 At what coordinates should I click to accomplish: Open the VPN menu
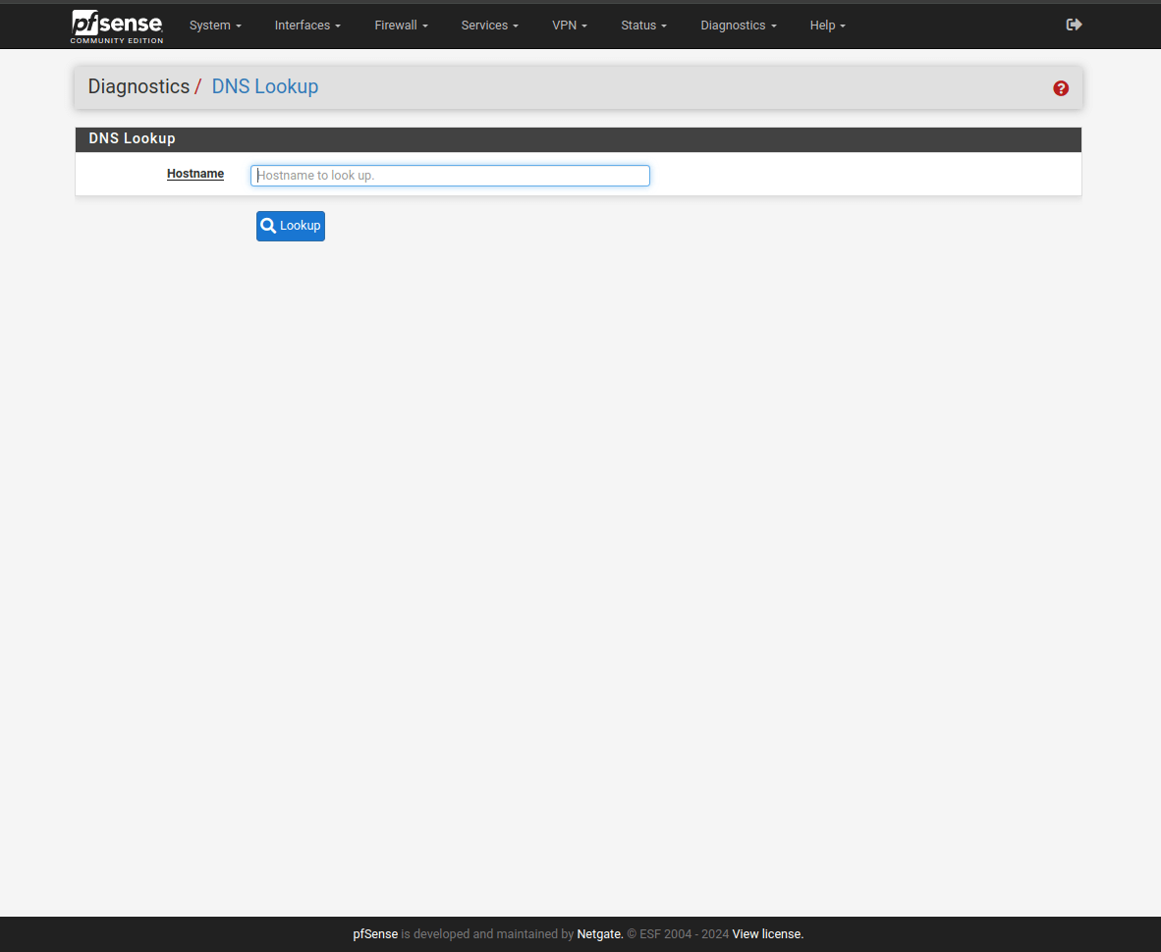click(570, 26)
